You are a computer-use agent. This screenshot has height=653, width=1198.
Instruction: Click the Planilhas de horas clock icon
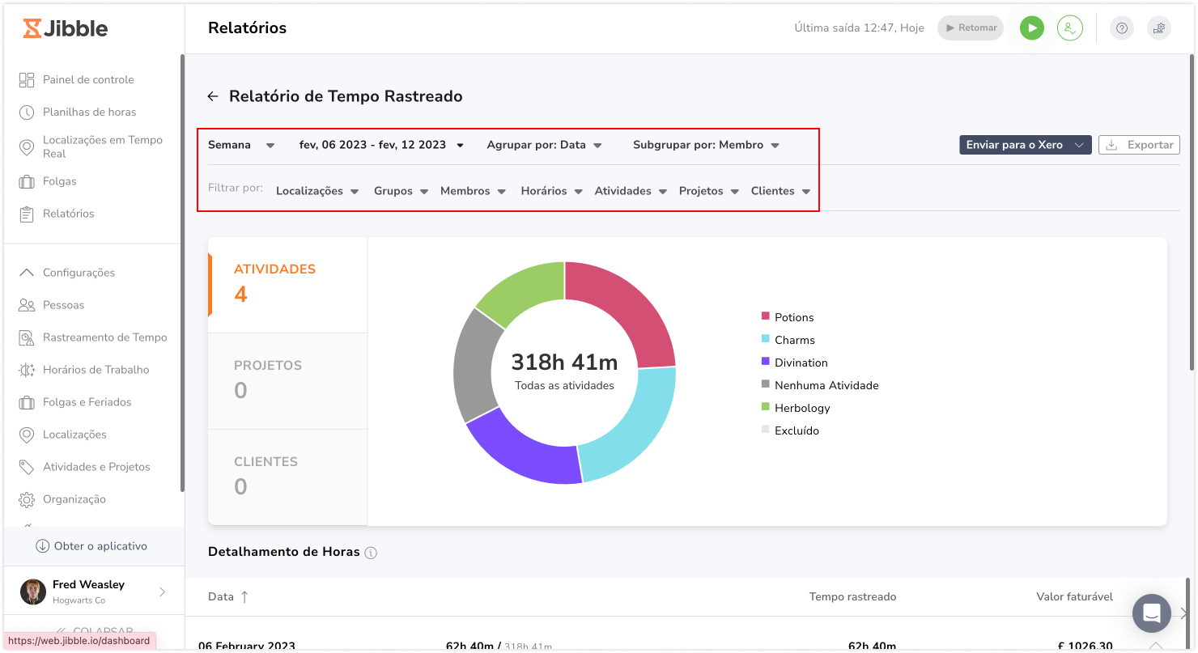click(x=26, y=112)
